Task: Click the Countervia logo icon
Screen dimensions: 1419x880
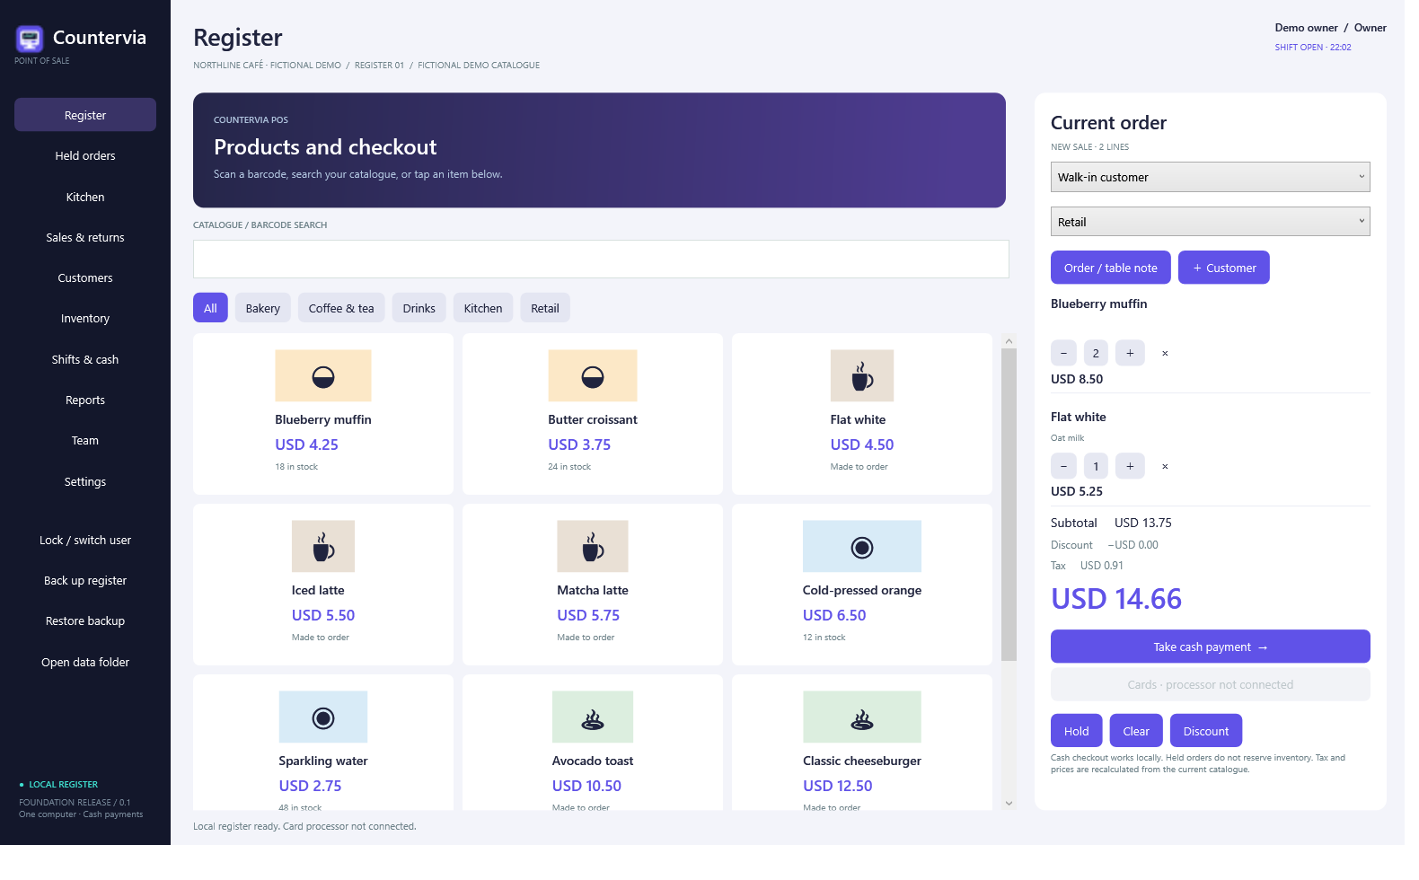Action: coord(30,38)
